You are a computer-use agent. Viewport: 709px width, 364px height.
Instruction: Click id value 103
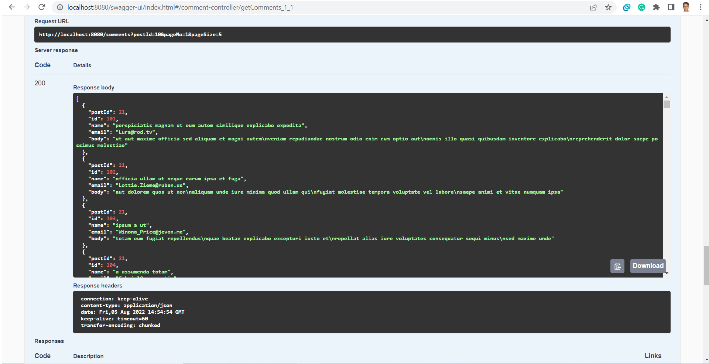click(x=111, y=218)
